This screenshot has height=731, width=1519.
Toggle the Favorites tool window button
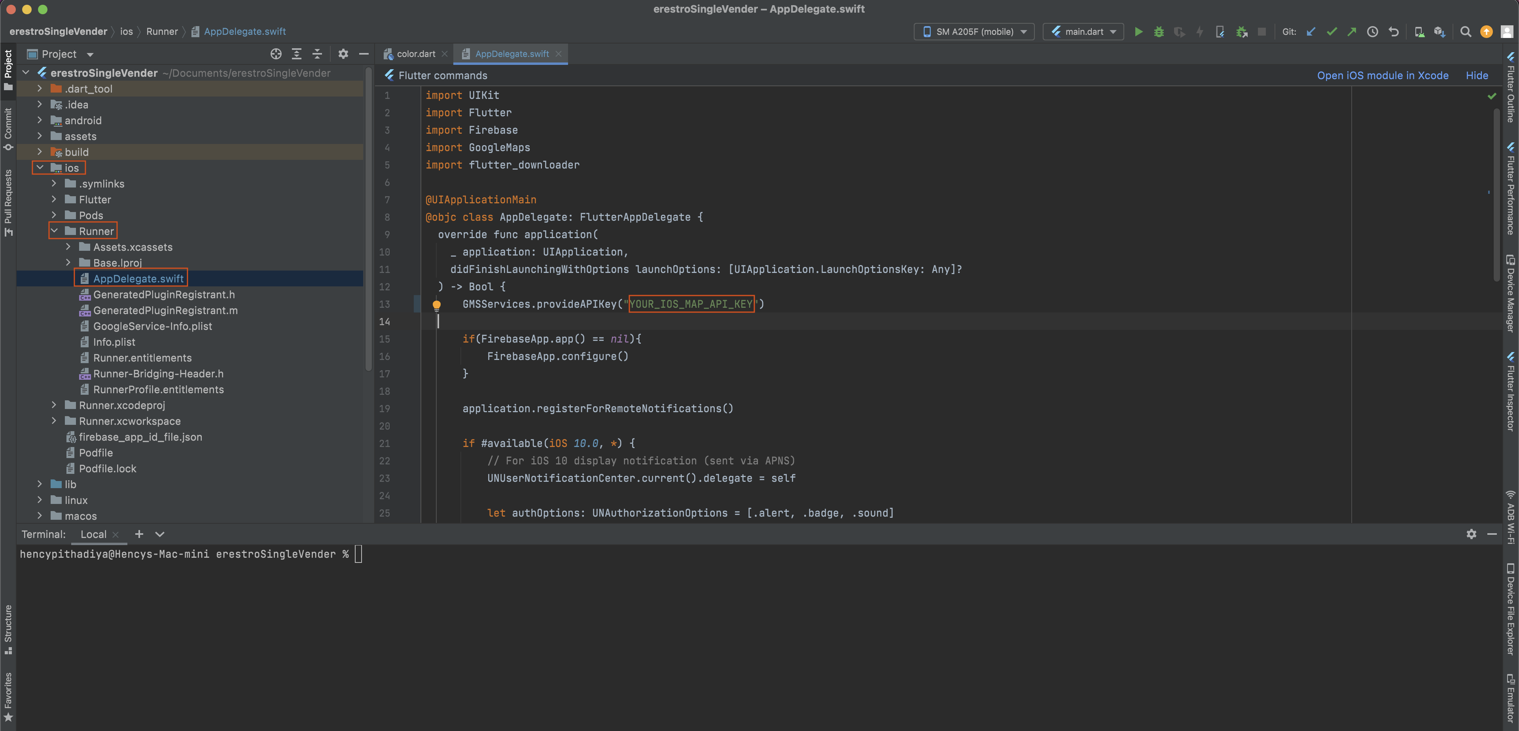tap(8, 697)
